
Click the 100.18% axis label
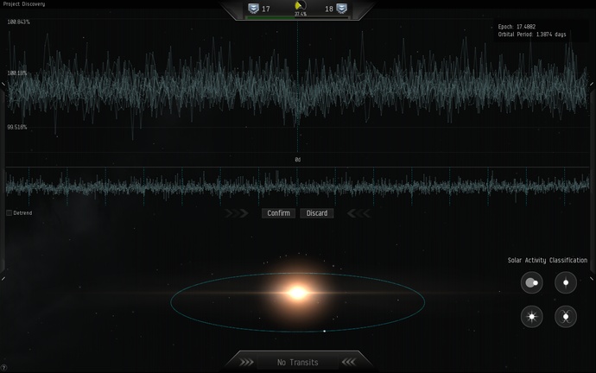click(17, 73)
